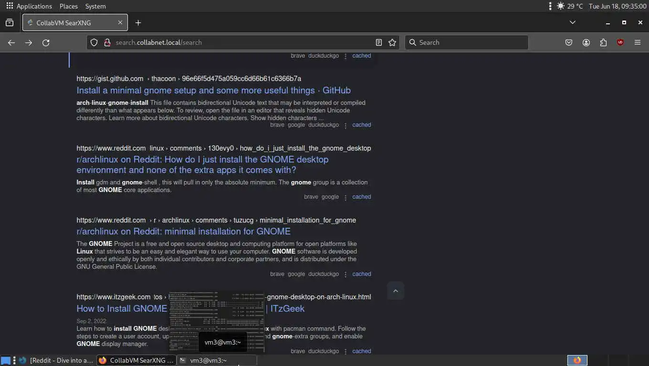Viewport: 649px width, 366px height.
Task: Click the Firefox workspace switcher box
Action: 577,360
